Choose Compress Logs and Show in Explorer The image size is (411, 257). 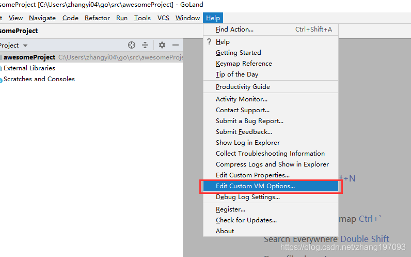[x=271, y=164]
